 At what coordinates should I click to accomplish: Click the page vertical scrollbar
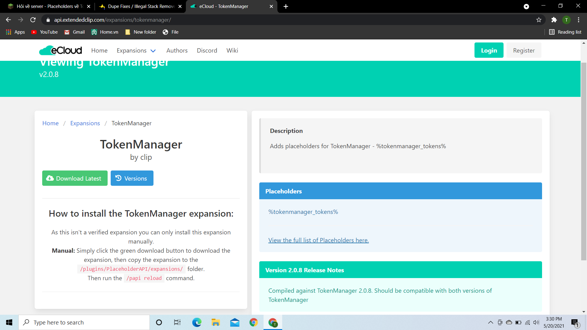(584, 161)
